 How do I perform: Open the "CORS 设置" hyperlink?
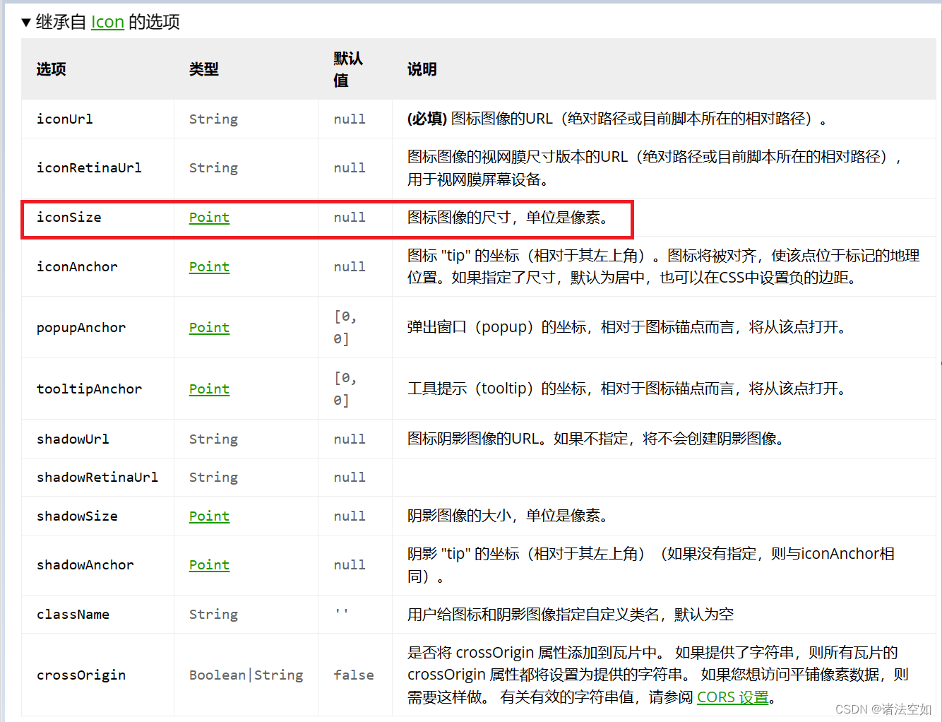[x=732, y=697]
